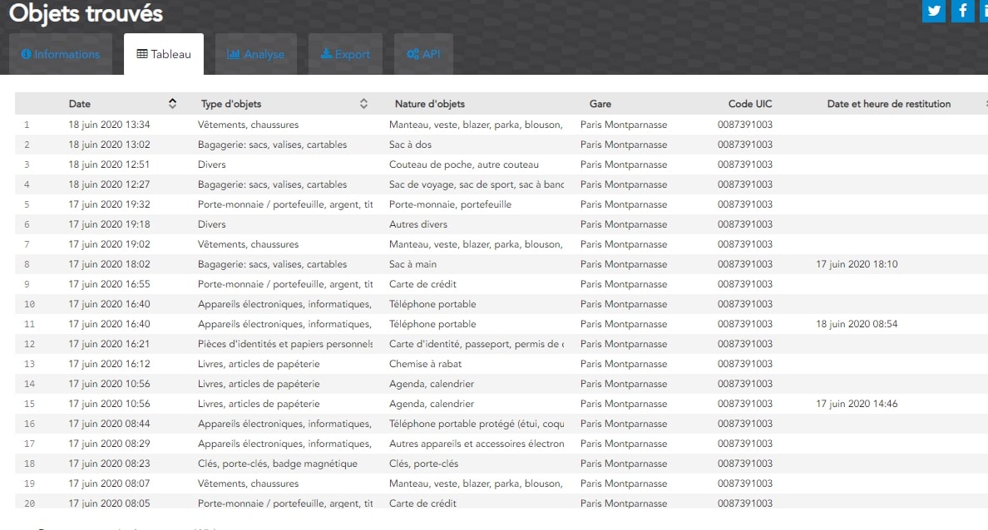Share the page via the Twitter icon
Screen dimensions: 988x530
click(x=934, y=11)
